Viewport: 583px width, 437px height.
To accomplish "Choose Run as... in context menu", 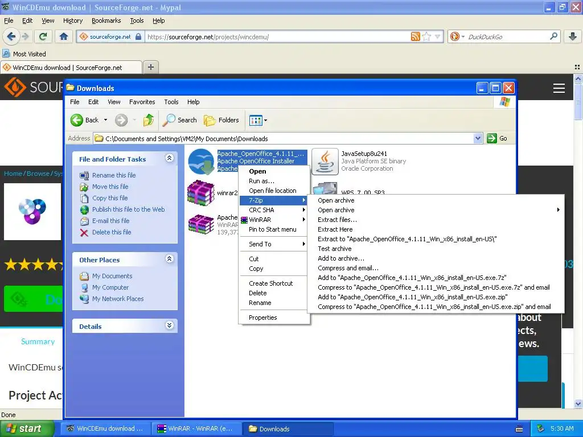I will (x=274, y=181).
